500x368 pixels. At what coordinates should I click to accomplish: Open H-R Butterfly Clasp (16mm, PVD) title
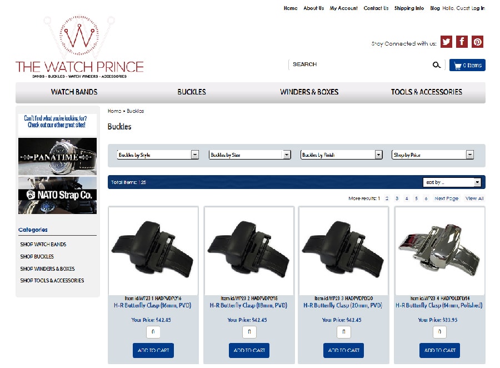tap(152, 305)
